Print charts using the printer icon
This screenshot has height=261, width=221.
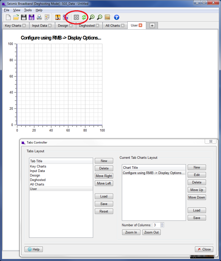(39, 17)
